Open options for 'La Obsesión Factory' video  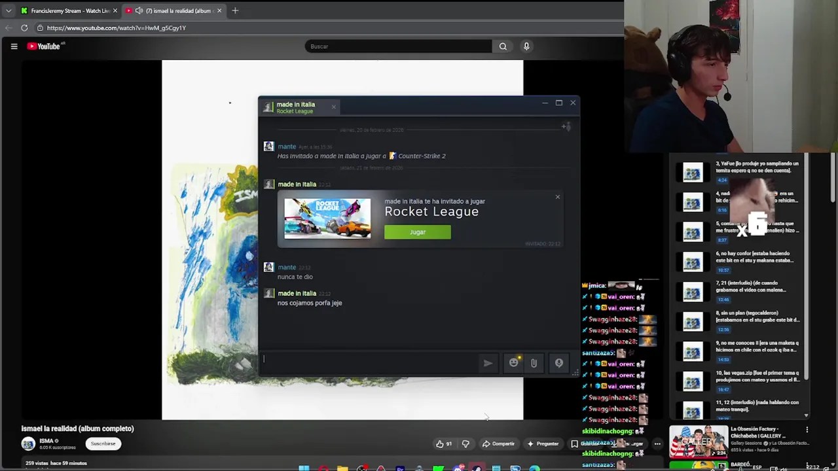point(807,430)
